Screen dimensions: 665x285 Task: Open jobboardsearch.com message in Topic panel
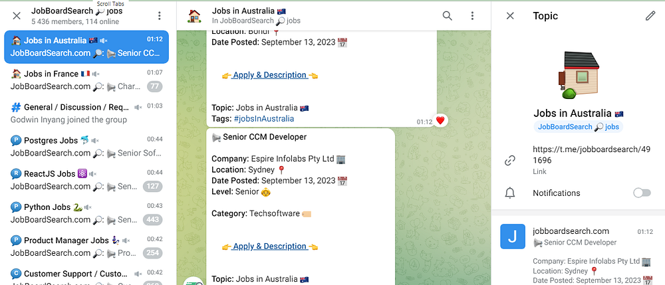pyautogui.click(x=579, y=254)
